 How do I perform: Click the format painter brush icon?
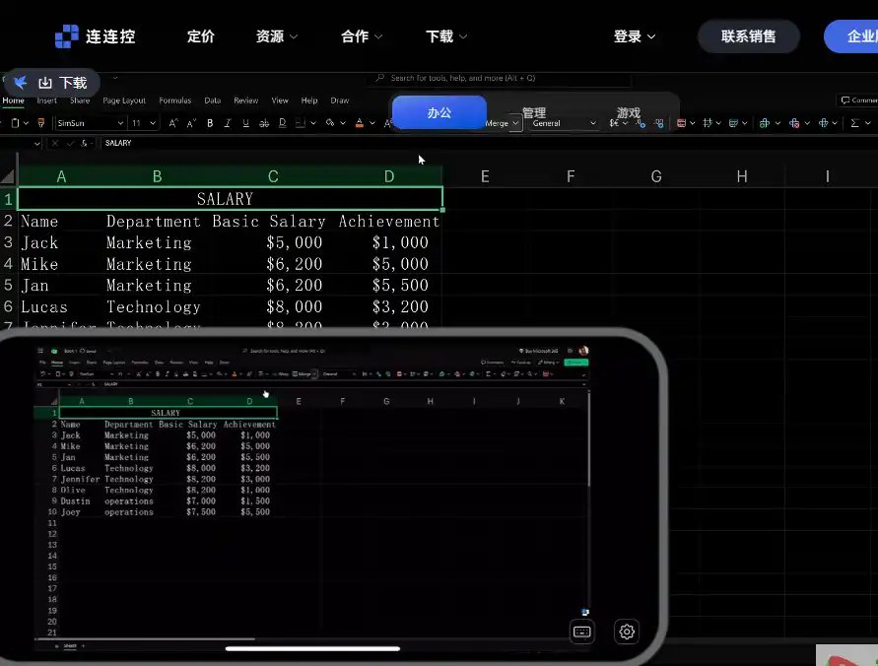point(40,123)
